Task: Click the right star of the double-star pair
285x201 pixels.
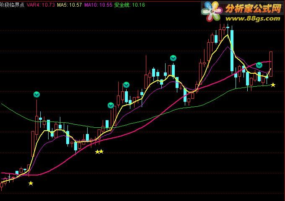Action: pos(101,152)
